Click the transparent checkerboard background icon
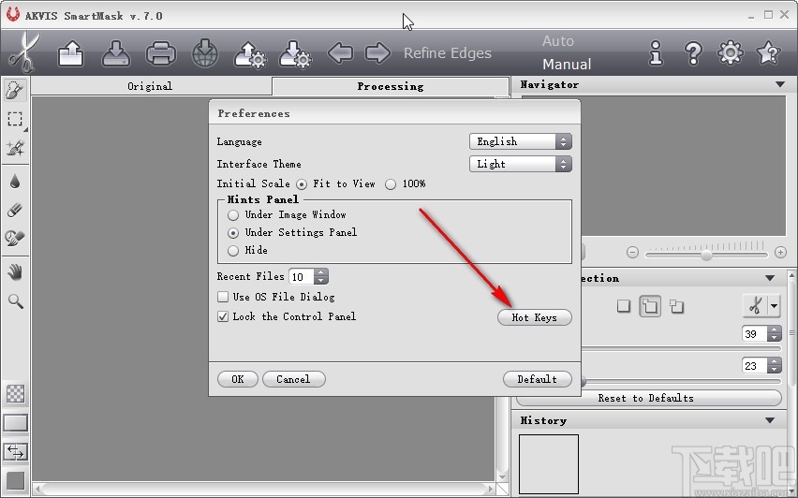 click(15, 394)
